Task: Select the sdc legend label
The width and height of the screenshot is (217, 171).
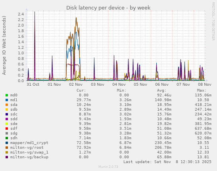Action: (14, 114)
